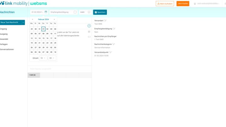Click the date input field 01.02.2024
Image resolution: width=226 pixels, height=127 pixels.
tap(39, 12)
